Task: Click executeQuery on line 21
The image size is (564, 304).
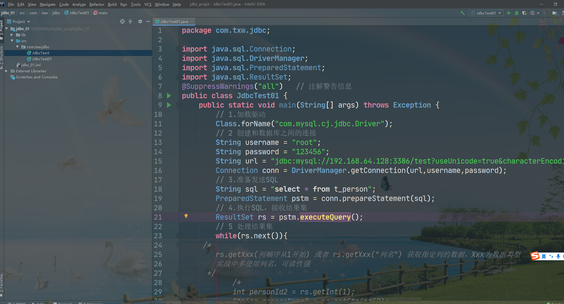Action: point(325,217)
